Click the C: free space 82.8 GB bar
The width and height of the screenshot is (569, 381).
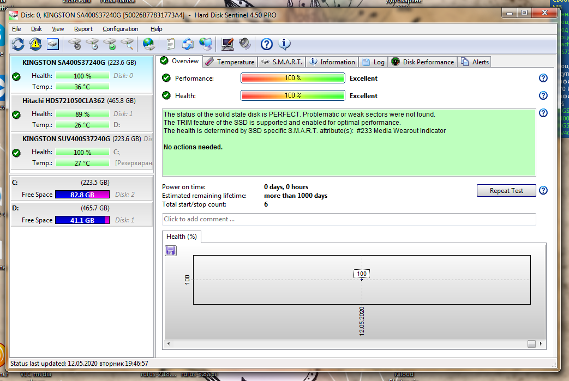click(x=82, y=195)
